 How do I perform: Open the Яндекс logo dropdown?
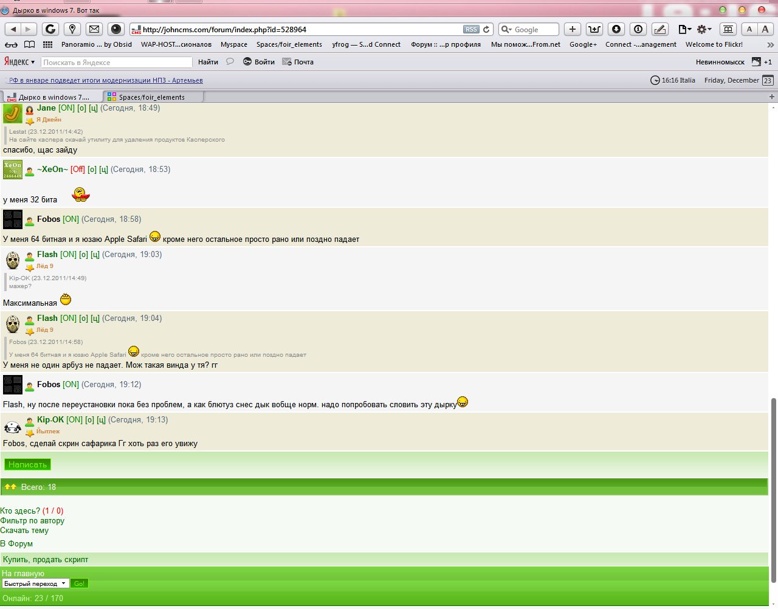pos(19,62)
